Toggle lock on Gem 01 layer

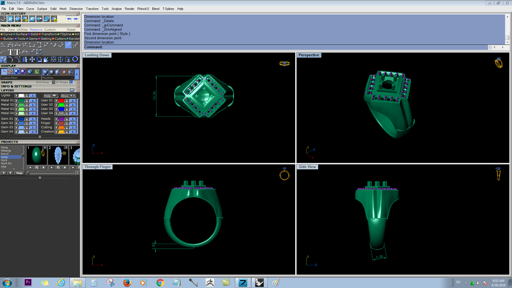27,119
